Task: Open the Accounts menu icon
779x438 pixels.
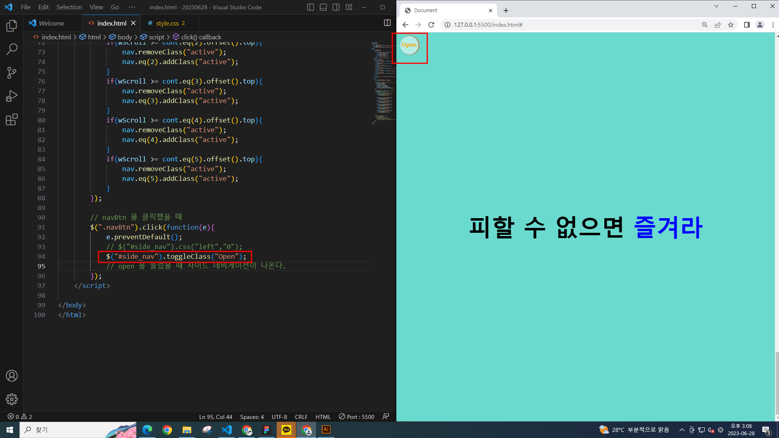Action: click(x=12, y=376)
